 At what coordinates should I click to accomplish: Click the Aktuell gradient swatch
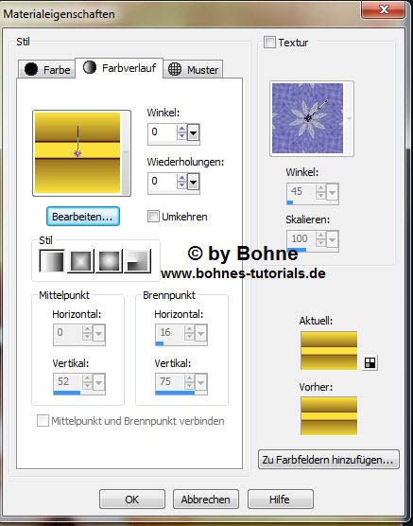(x=329, y=351)
